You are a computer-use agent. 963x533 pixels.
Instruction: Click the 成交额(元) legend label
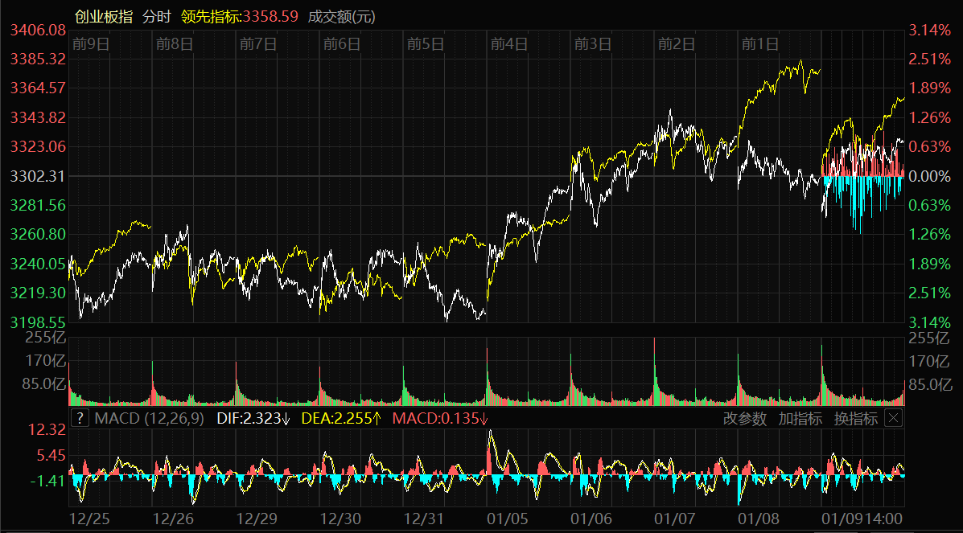click(x=342, y=17)
